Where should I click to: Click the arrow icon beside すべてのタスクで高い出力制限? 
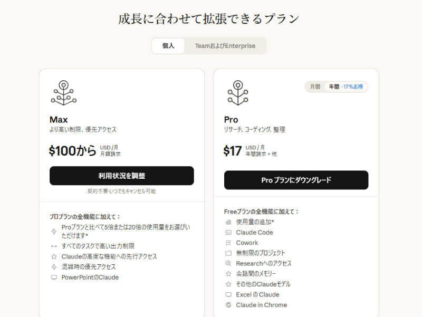(54, 246)
